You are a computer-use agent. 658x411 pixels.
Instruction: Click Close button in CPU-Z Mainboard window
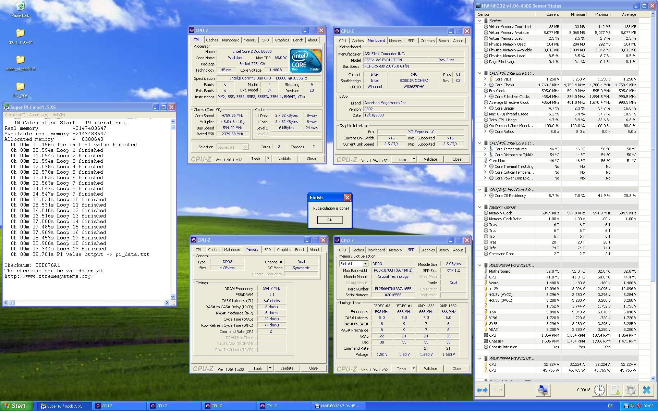(457, 159)
